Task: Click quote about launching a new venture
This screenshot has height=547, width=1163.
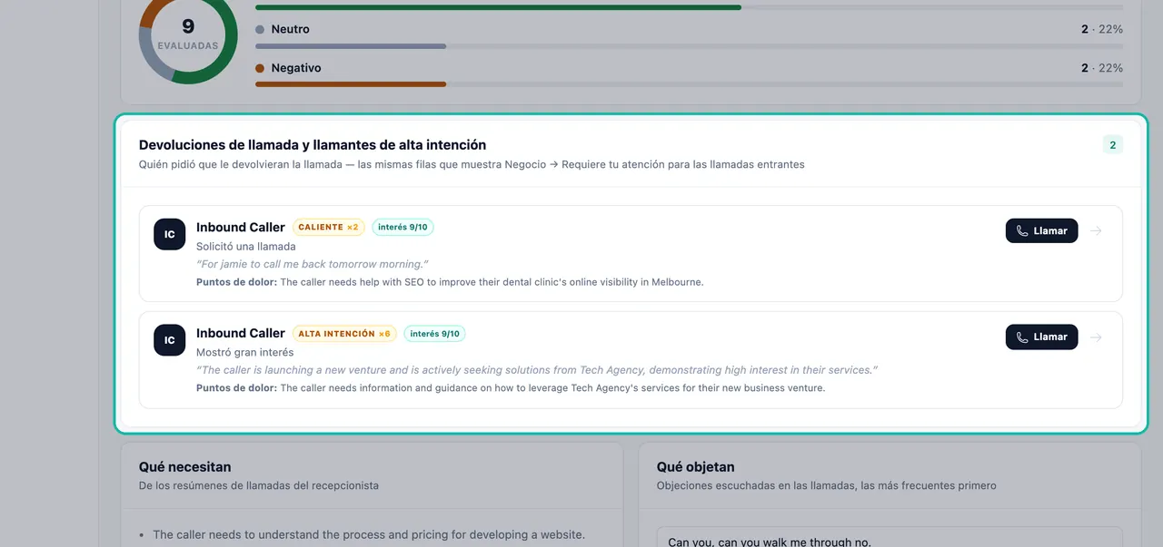Action: tap(537, 370)
